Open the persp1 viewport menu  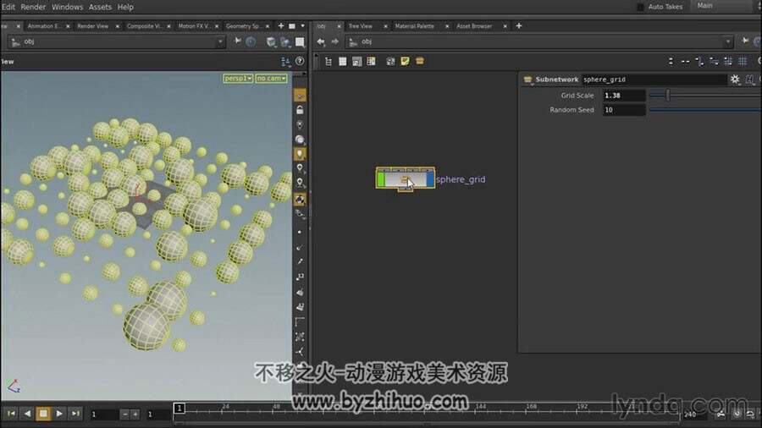click(238, 78)
